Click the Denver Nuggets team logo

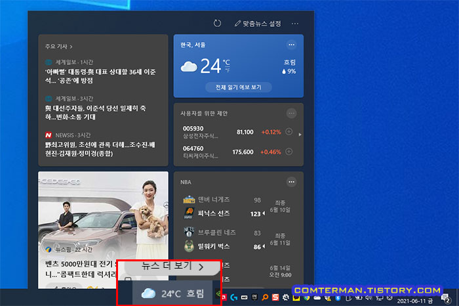coord(189,200)
